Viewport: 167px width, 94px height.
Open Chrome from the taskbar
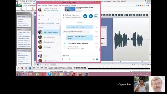coord(55,74)
